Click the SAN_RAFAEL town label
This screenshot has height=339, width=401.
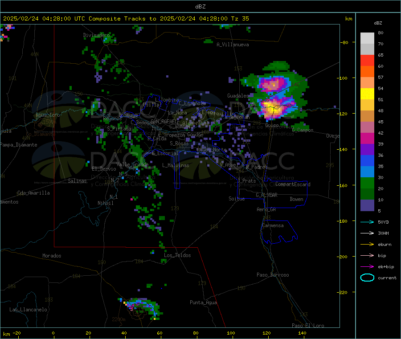(164, 121)
